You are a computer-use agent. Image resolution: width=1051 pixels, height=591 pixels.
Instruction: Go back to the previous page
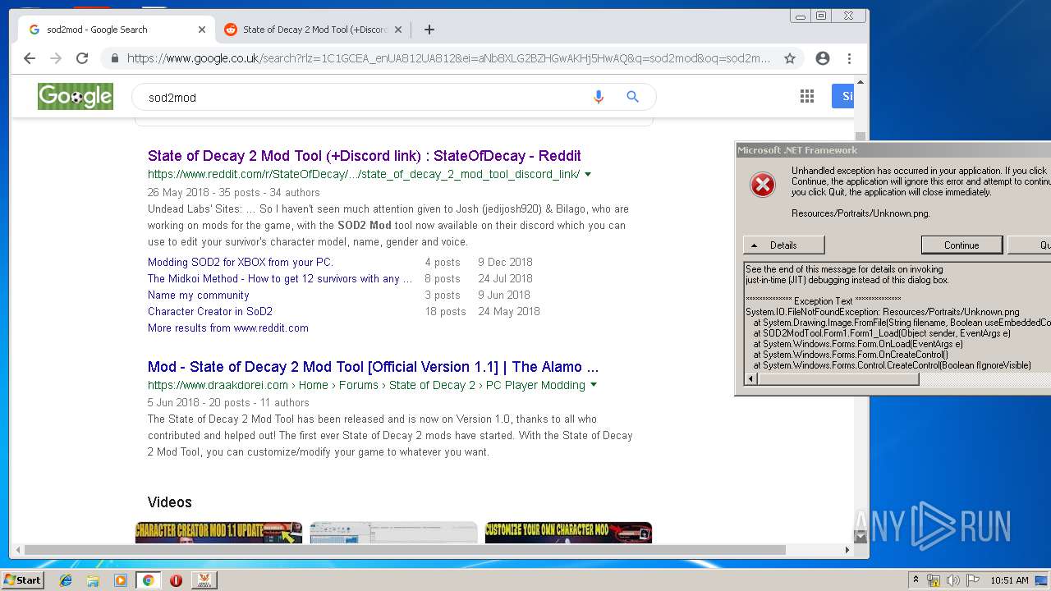(x=30, y=58)
